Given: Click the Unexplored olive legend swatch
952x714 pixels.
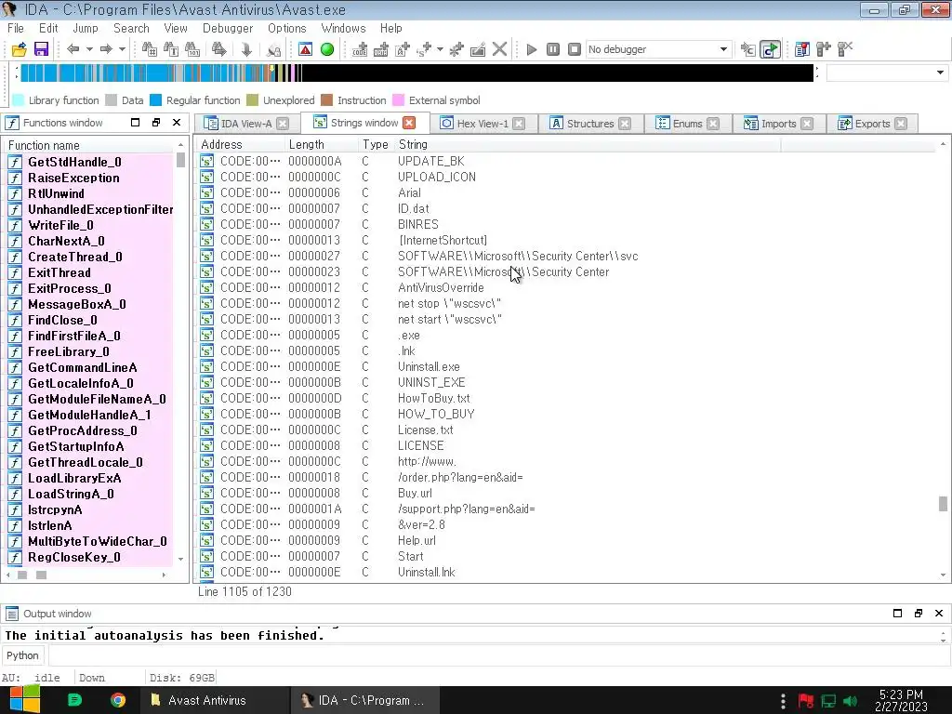Looking at the screenshot, I should (x=253, y=100).
